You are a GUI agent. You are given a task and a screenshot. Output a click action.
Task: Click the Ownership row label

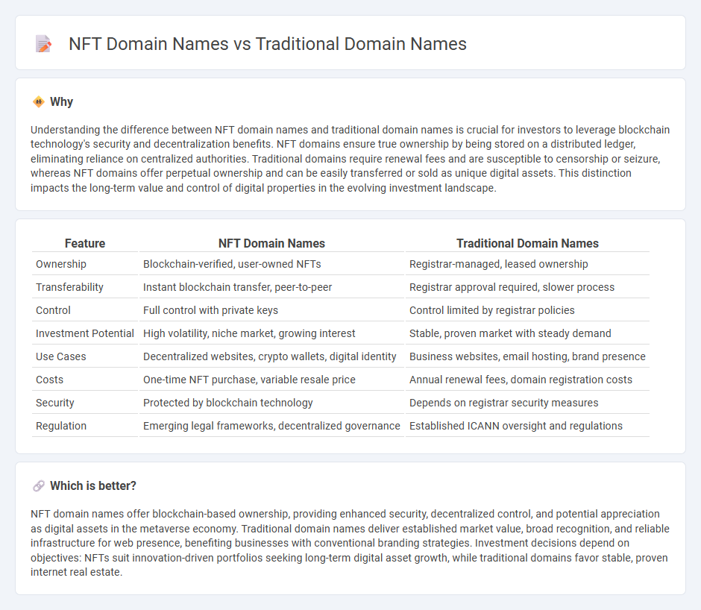tap(61, 264)
